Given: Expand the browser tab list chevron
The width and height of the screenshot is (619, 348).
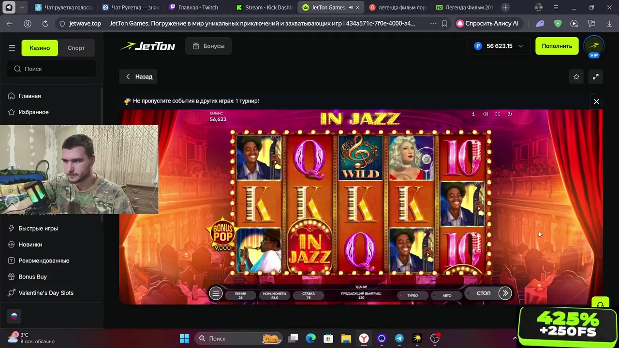Looking at the screenshot, I should [21, 7].
